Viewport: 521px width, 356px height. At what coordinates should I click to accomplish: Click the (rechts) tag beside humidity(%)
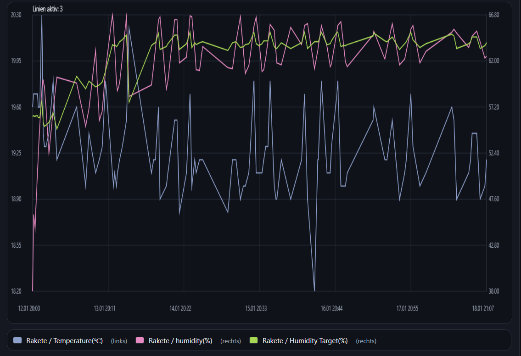tap(230, 341)
